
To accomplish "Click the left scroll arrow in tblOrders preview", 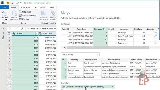I will pos(65,48).
